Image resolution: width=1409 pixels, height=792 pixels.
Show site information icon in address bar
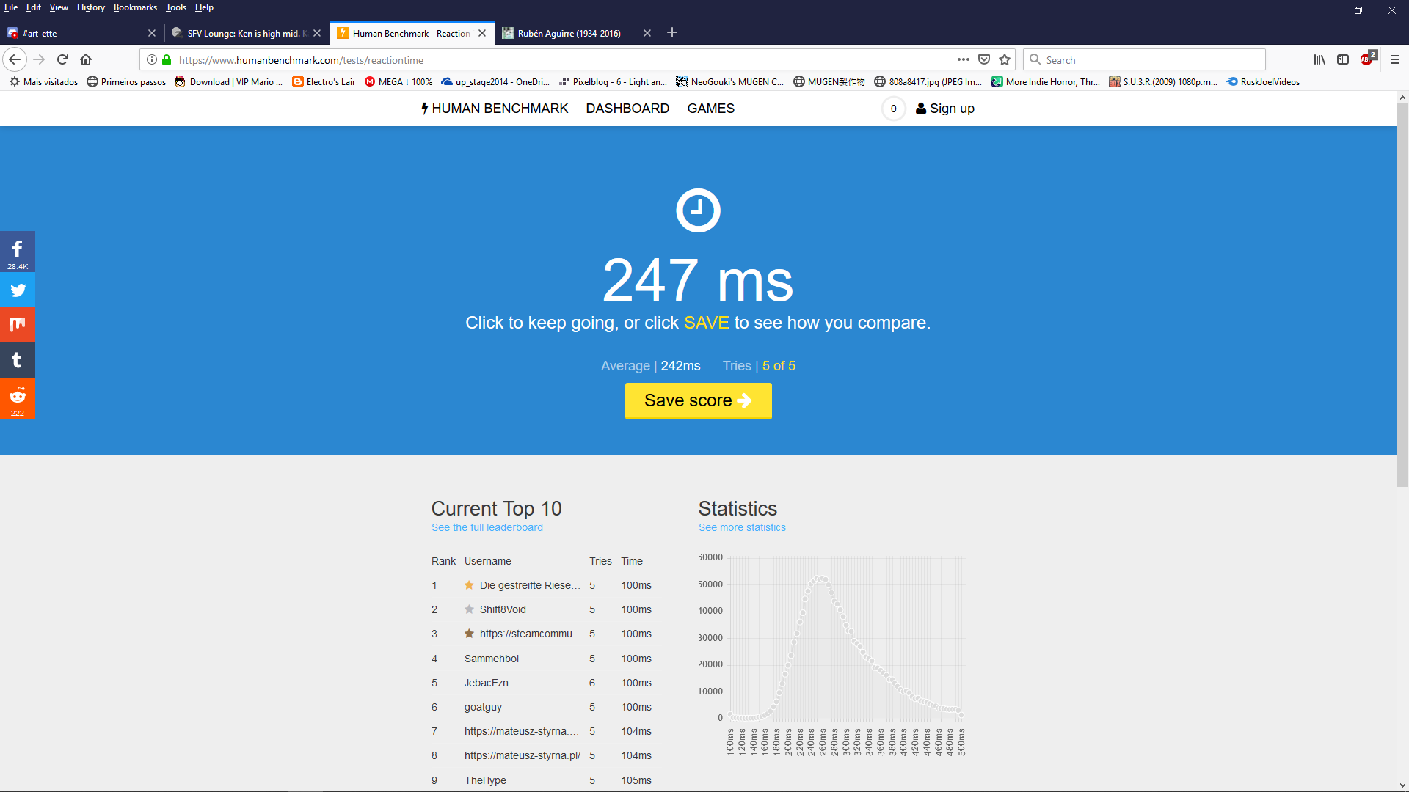click(151, 59)
